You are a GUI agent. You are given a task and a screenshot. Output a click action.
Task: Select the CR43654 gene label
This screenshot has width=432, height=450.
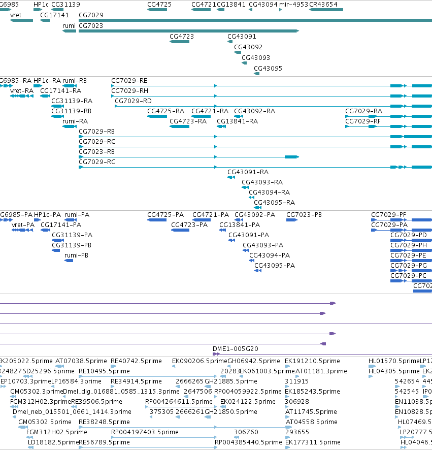[323, 5]
